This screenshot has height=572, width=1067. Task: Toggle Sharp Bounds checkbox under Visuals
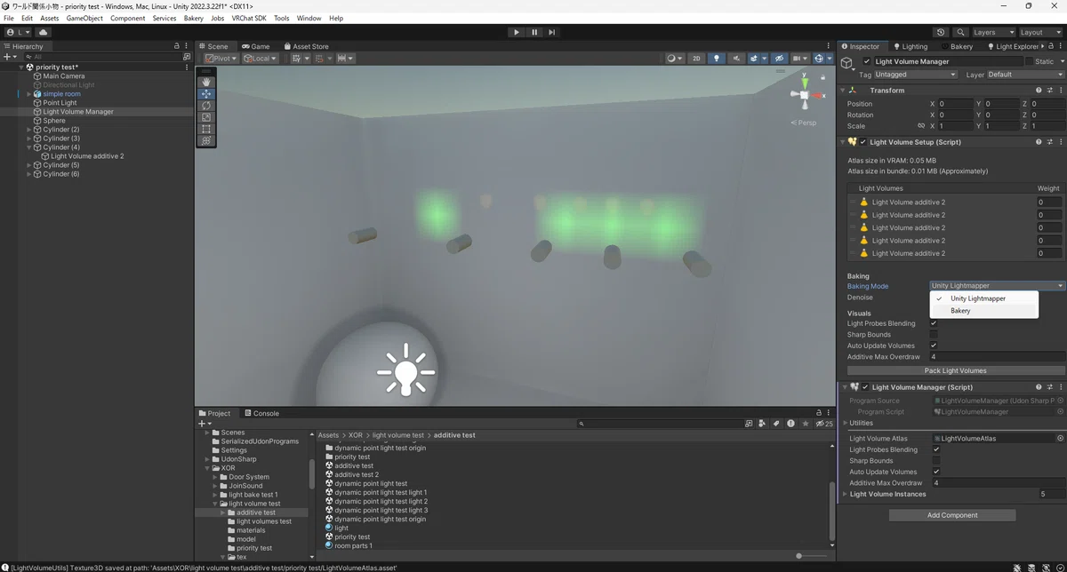click(934, 335)
